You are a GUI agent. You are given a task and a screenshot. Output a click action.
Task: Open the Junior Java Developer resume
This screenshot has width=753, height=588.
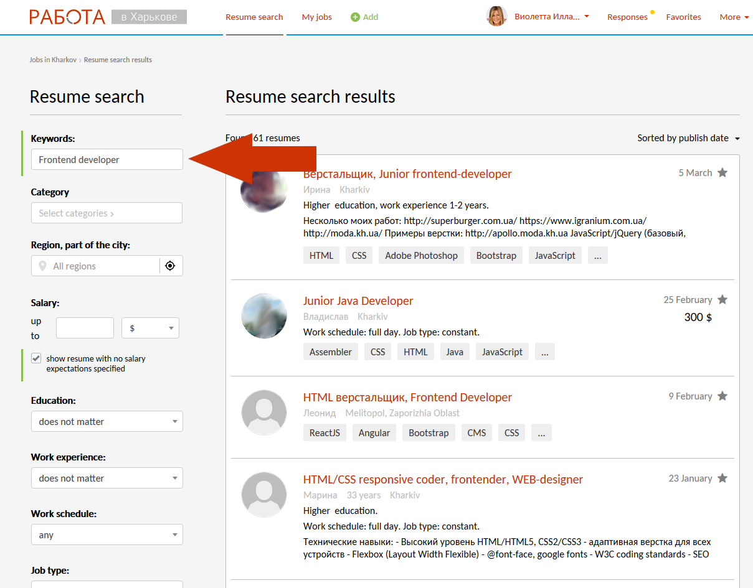pos(358,301)
